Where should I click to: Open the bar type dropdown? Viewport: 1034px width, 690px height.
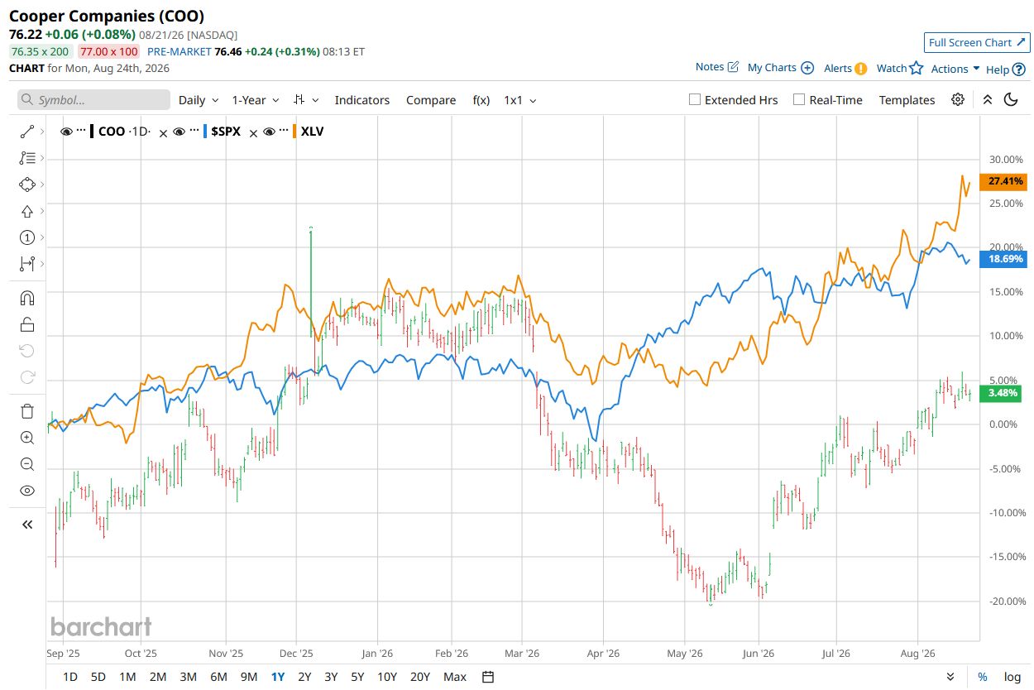(306, 100)
